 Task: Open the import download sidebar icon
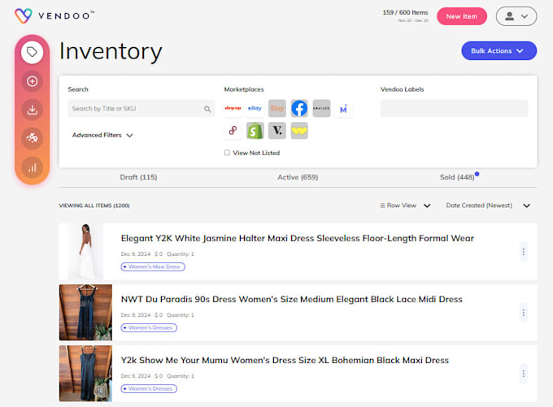32,110
